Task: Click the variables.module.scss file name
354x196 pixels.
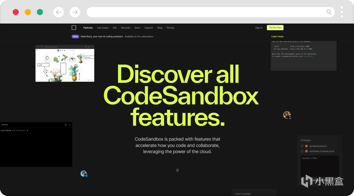Action: (322, 151)
